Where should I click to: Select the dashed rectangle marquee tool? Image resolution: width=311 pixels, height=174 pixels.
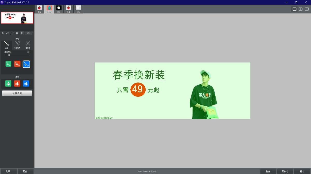point(12,33)
